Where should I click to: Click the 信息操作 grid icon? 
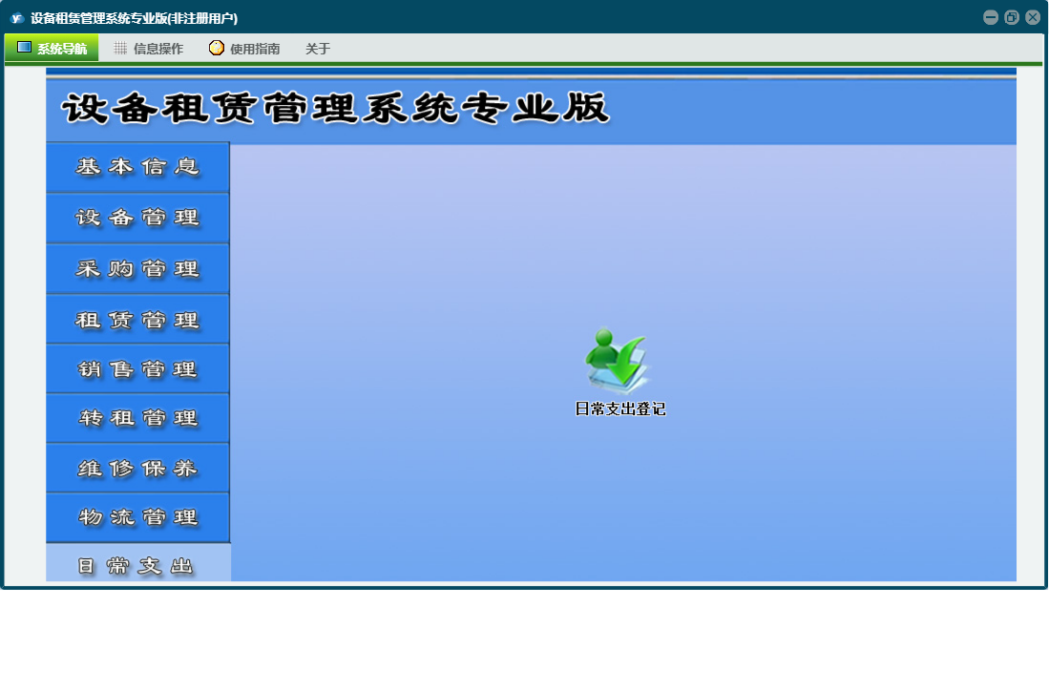(x=120, y=48)
